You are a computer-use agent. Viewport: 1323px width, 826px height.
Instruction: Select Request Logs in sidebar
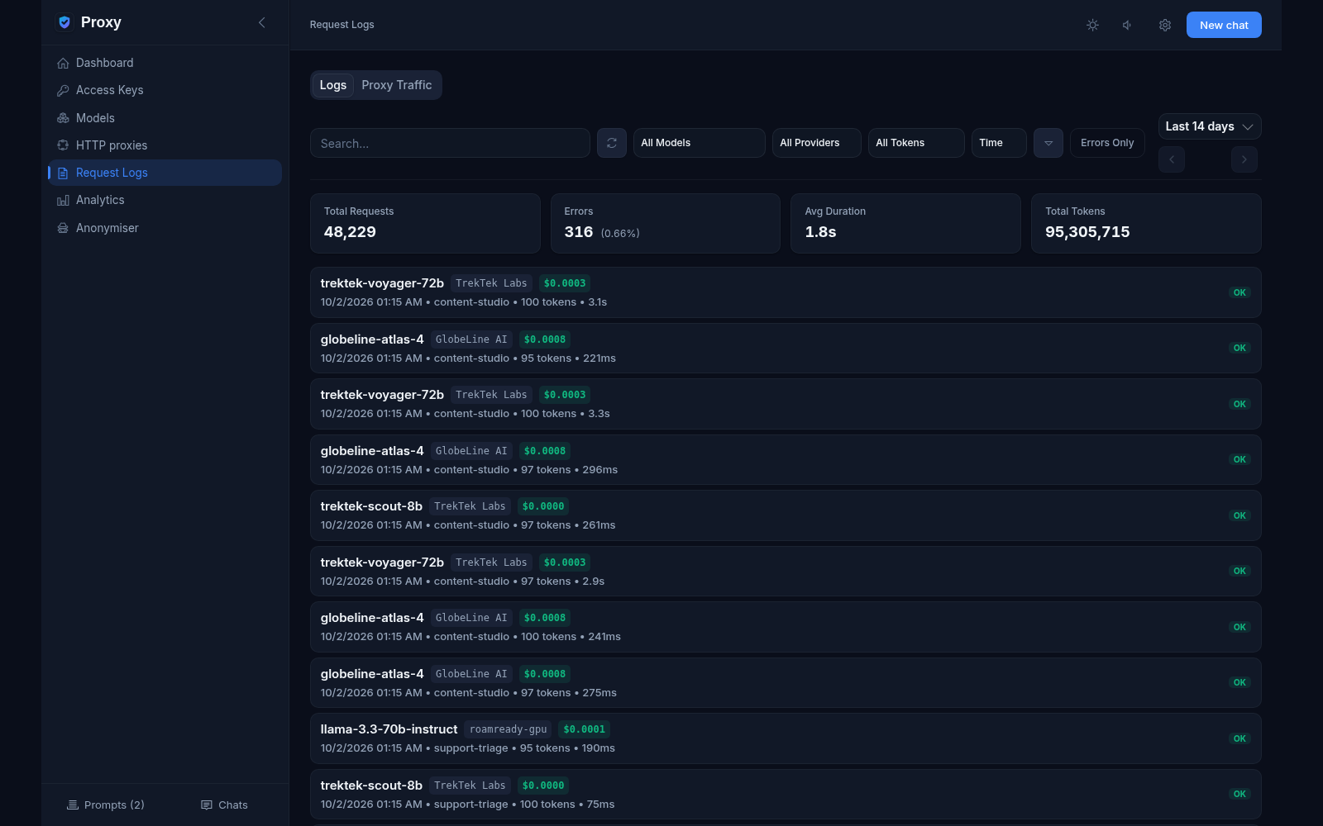pyautogui.click(x=165, y=173)
